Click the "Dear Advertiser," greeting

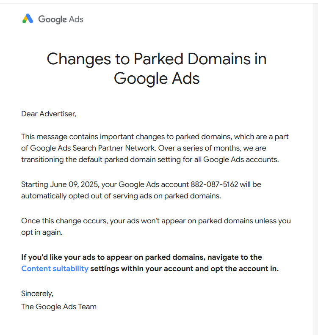(49, 114)
